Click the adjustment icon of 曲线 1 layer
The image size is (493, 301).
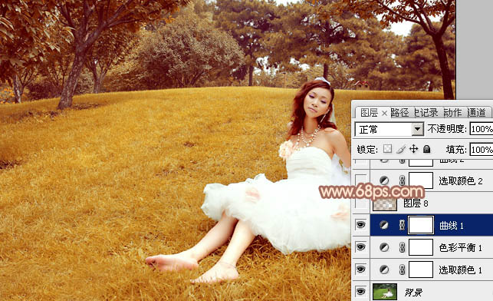pyautogui.click(x=383, y=225)
